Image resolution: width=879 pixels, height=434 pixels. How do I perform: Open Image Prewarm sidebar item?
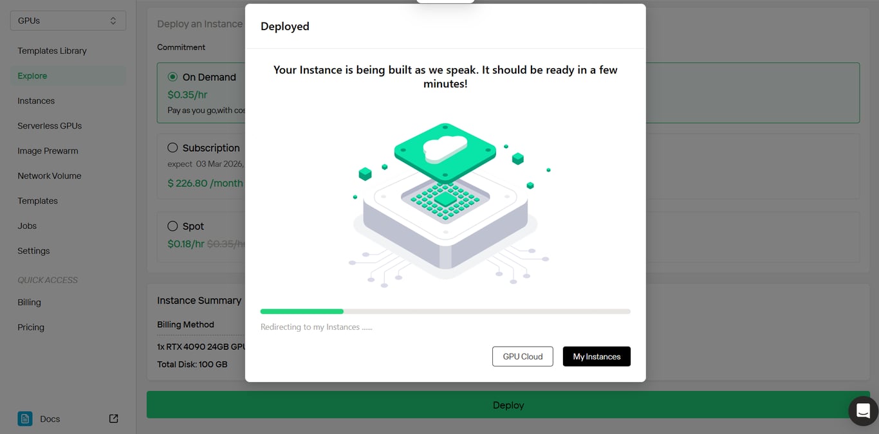(x=48, y=151)
